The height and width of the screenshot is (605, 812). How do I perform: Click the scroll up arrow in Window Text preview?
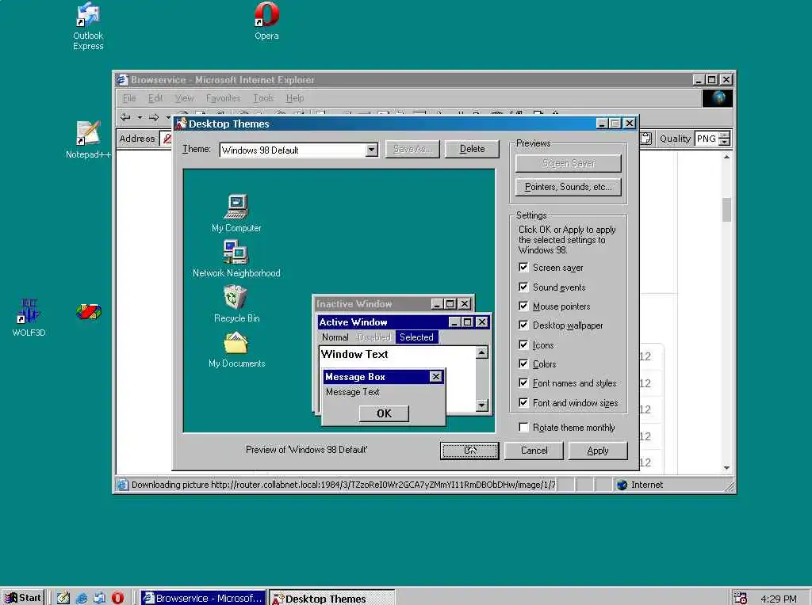(481, 352)
